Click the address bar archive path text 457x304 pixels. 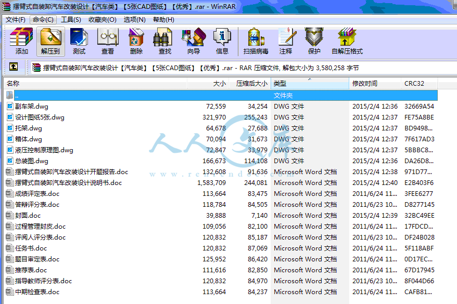pos(201,68)
